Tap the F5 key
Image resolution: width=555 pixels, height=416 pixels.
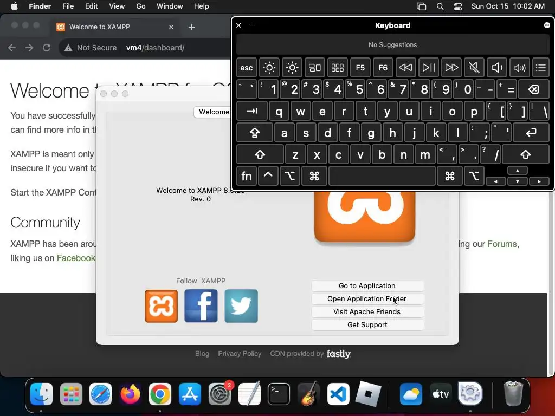click(360, 68)
